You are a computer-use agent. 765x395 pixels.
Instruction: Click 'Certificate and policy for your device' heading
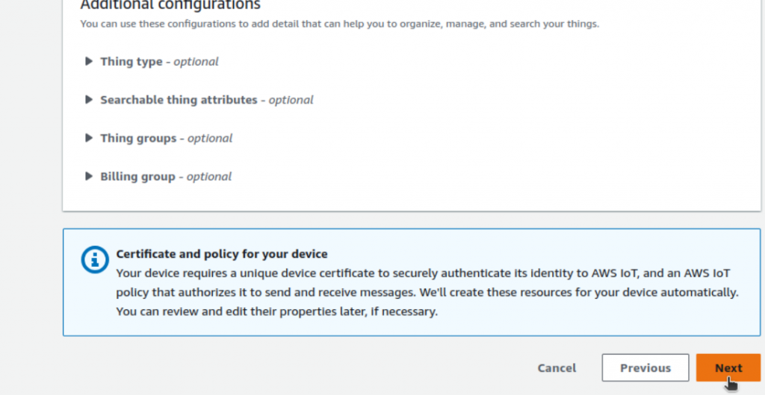(x=222, y=254)
